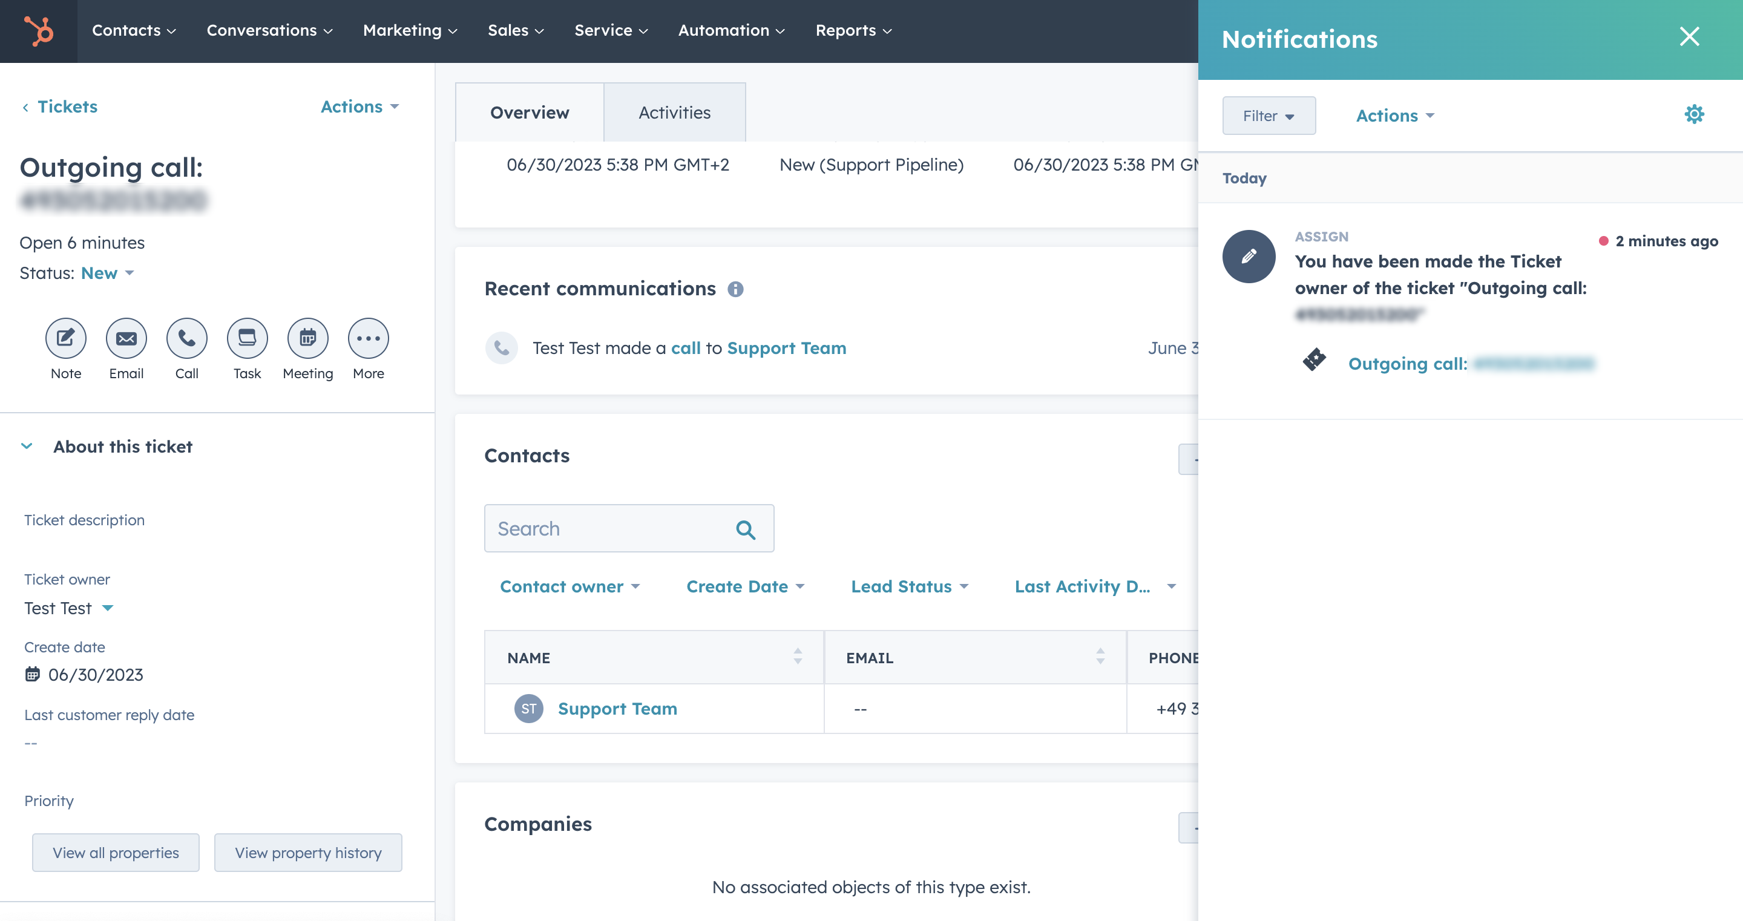
Task: Open Support Team contact in table
Action: 617,709
